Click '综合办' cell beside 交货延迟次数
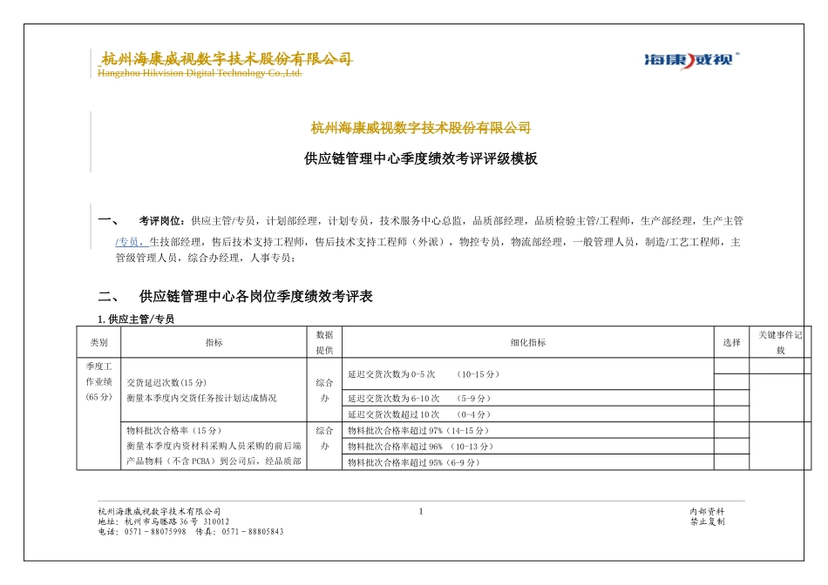The image size is (828, 585). [x=325, y=390]
